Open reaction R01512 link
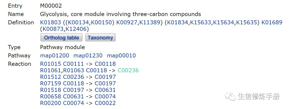The width and height of the screenshot is (289, 109). (51, 77)
